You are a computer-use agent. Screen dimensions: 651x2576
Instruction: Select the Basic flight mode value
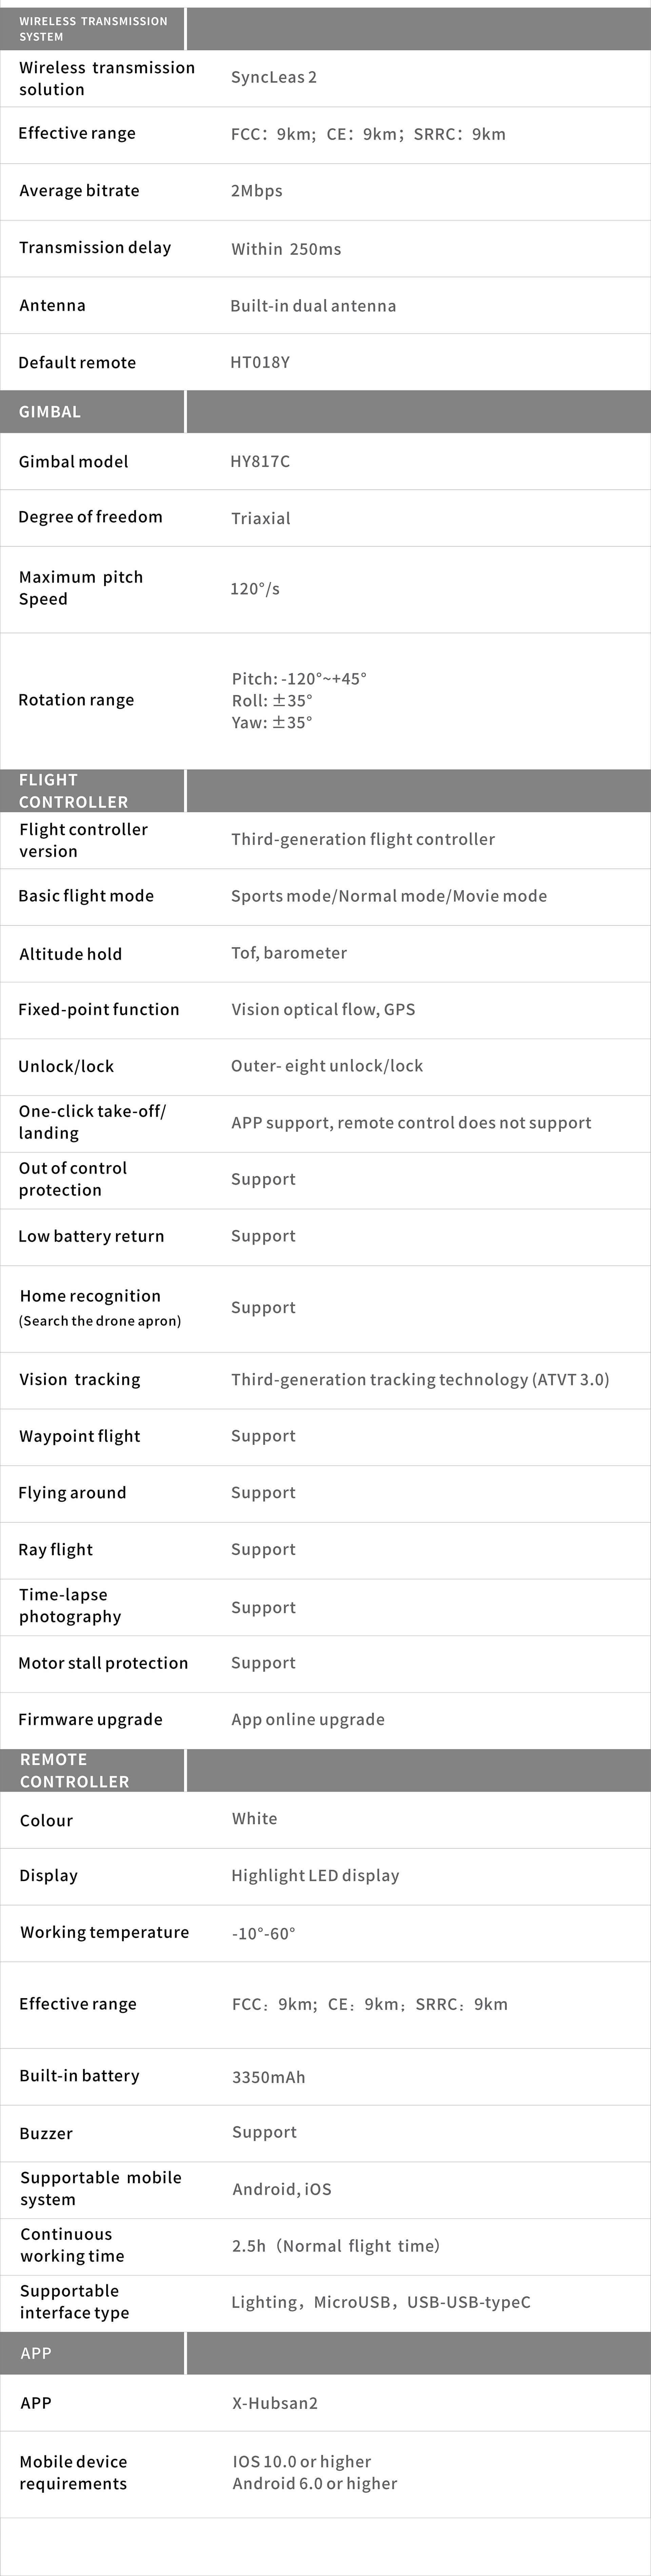pos(389,896)
